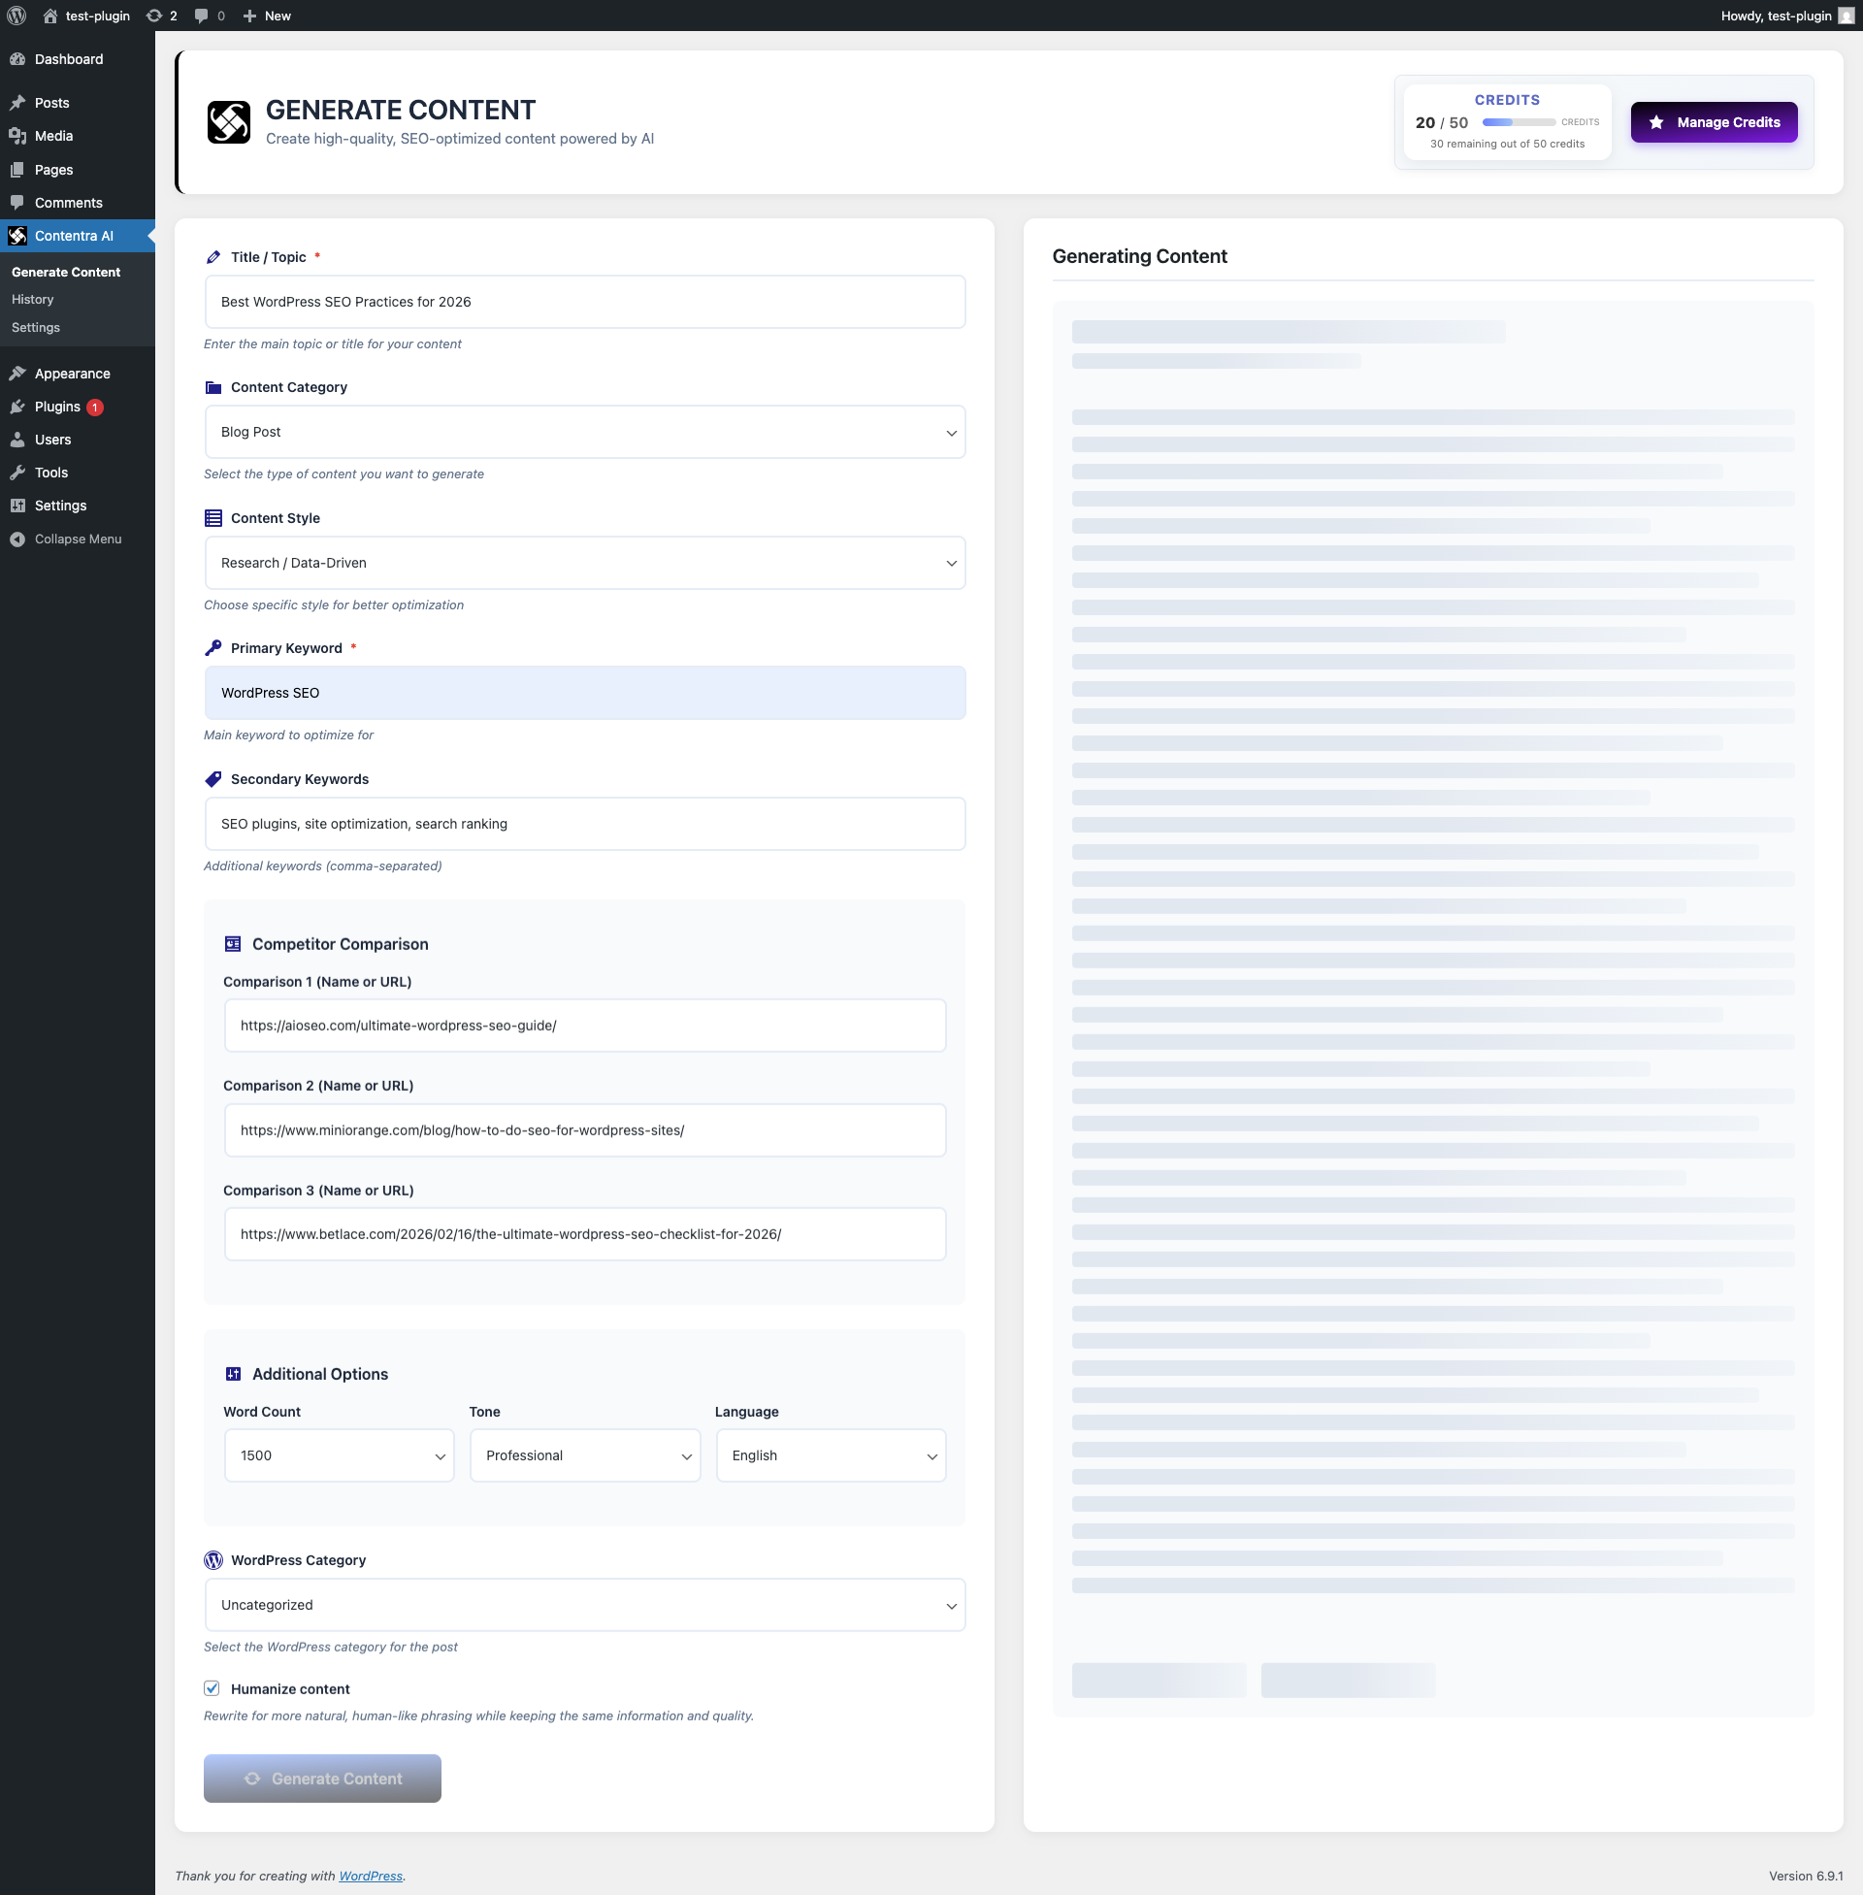Change the Tone dropdown from Professional
The width and height of the screenshot is (1863, 1895).
584,1455
